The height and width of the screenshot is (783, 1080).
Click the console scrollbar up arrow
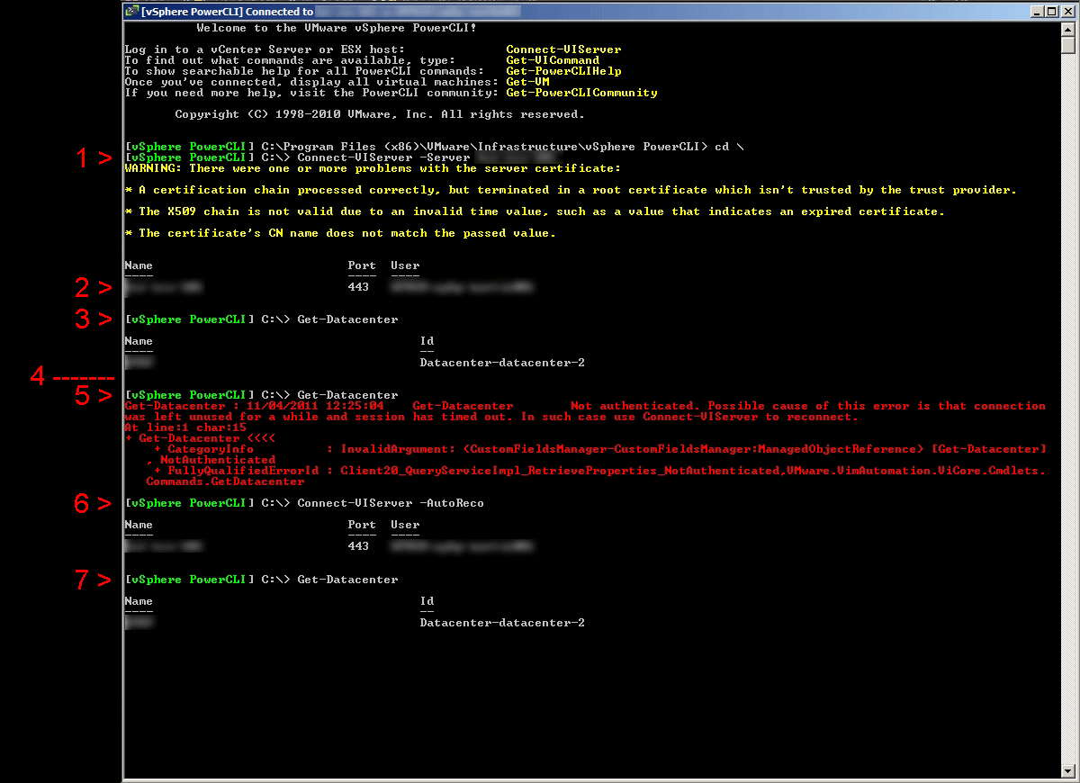click(x=1067, y=29)
